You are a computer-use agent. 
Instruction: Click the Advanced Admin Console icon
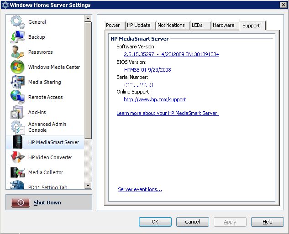[x=18, y=127]
